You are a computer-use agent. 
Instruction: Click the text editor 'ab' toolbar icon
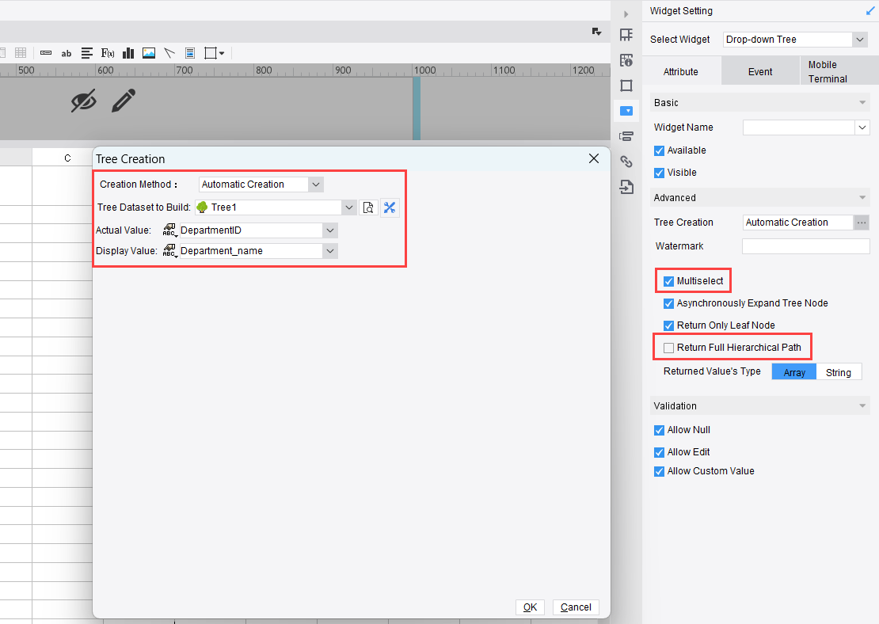point(67,53)
